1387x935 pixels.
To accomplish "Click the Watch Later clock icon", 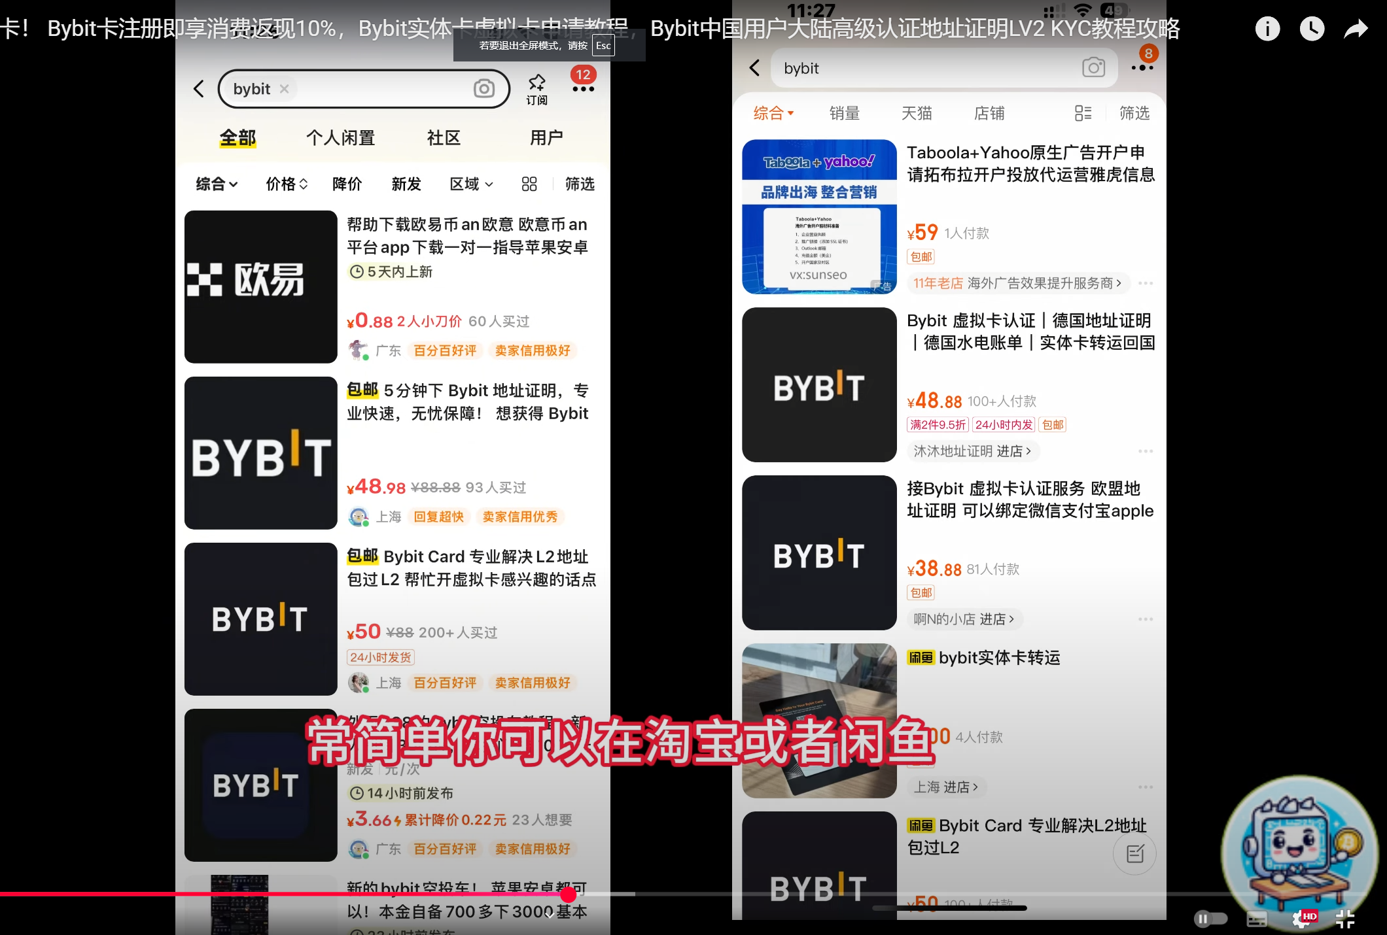I will (1312, 29).
